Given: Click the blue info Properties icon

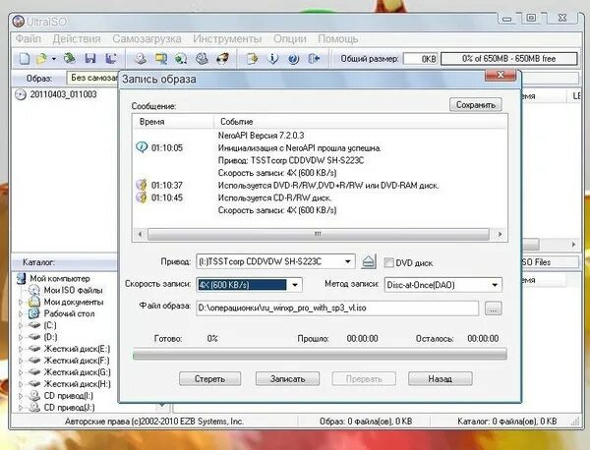Looking at the screenshot, I should tap(272, 59).
